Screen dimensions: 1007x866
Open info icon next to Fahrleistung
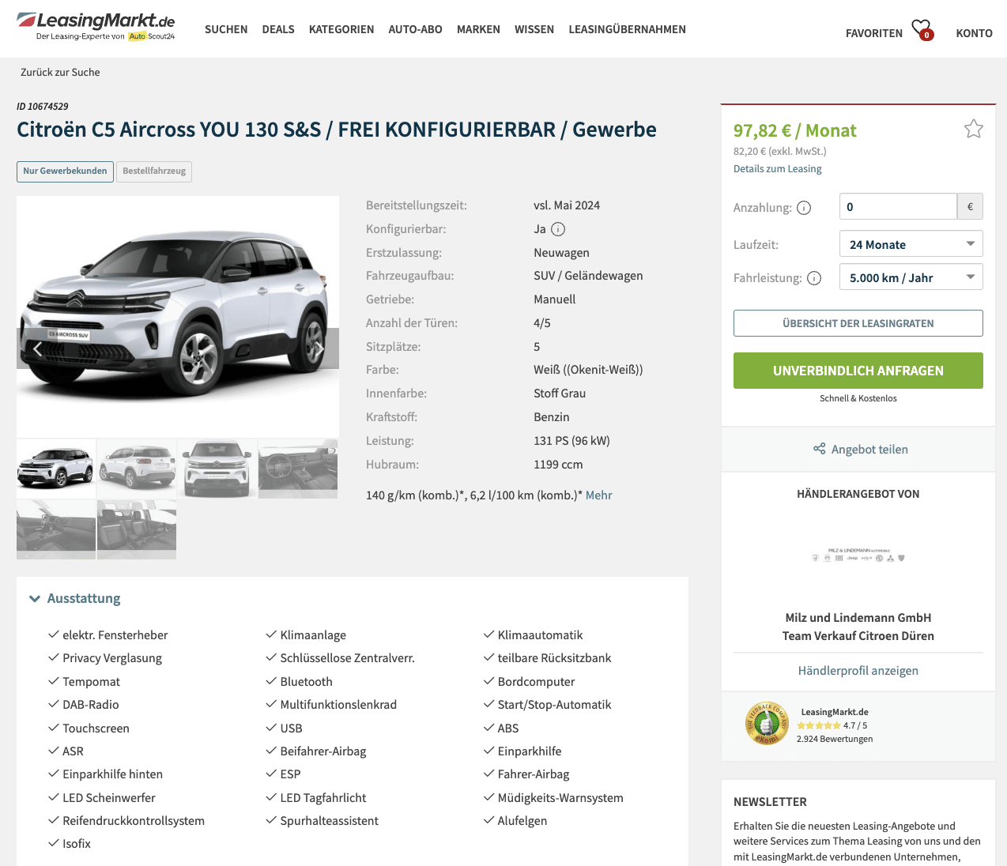(x=814, y=278)
